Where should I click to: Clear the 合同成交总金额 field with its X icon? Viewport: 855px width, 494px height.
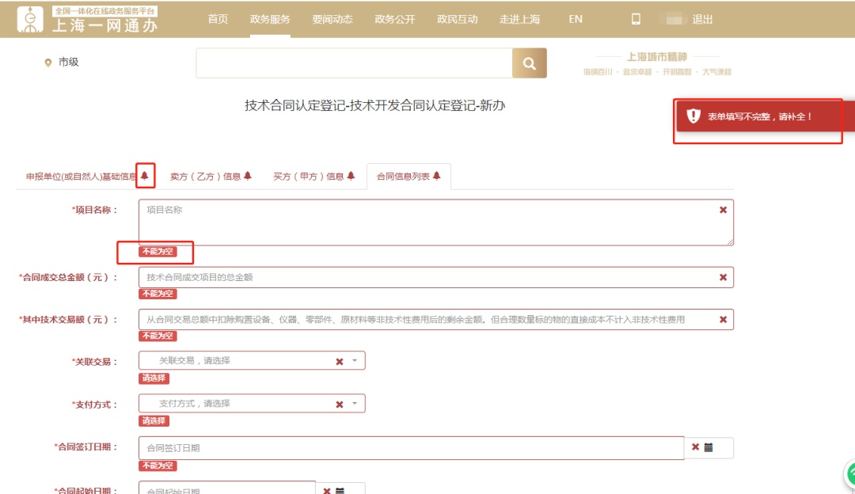pyautogui.click(x=721, y=277)
